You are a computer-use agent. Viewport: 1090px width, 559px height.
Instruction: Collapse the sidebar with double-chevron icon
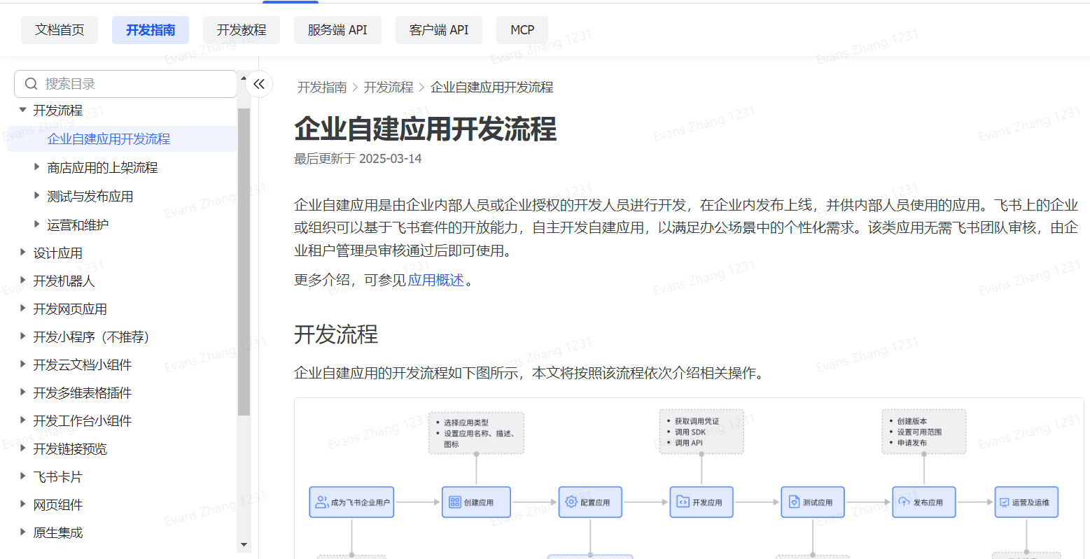coord(259,85)
